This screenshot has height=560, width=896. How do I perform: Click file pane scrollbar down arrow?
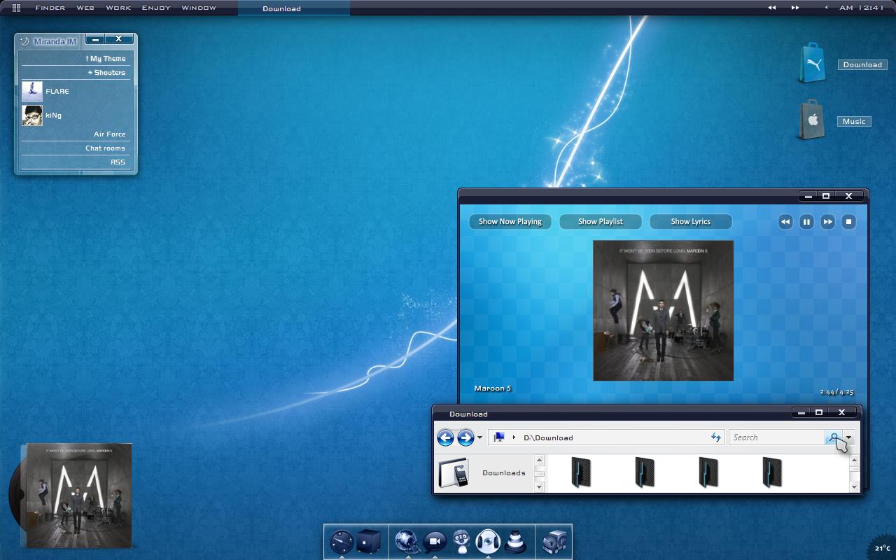854,487
